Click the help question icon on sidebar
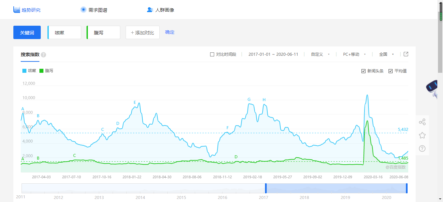 pos(422,149)
